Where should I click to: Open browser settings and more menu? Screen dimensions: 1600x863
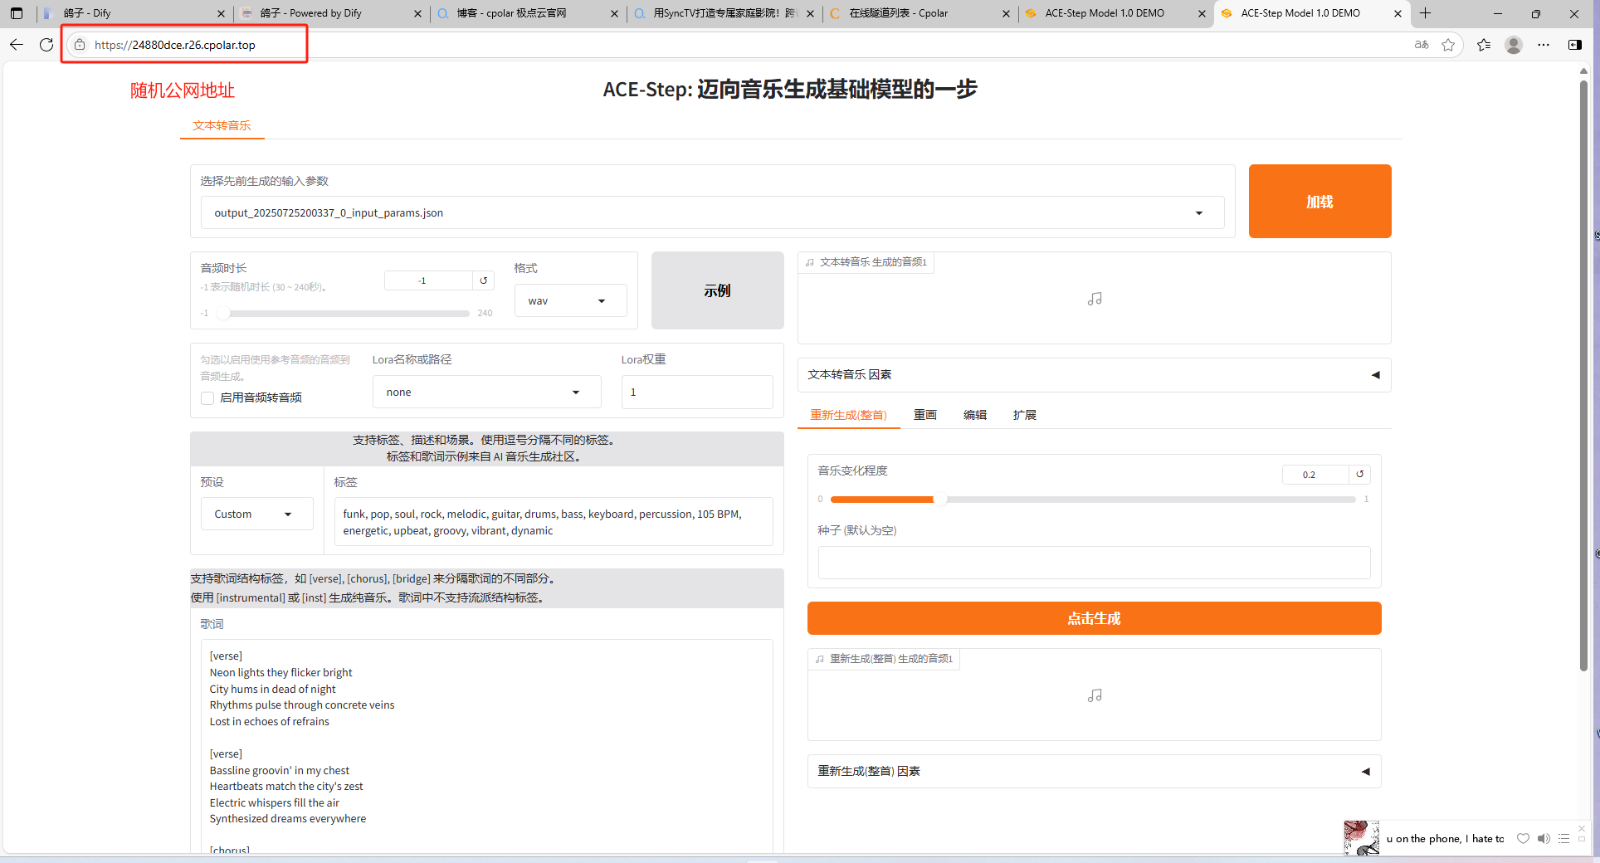click(1544, 45)
